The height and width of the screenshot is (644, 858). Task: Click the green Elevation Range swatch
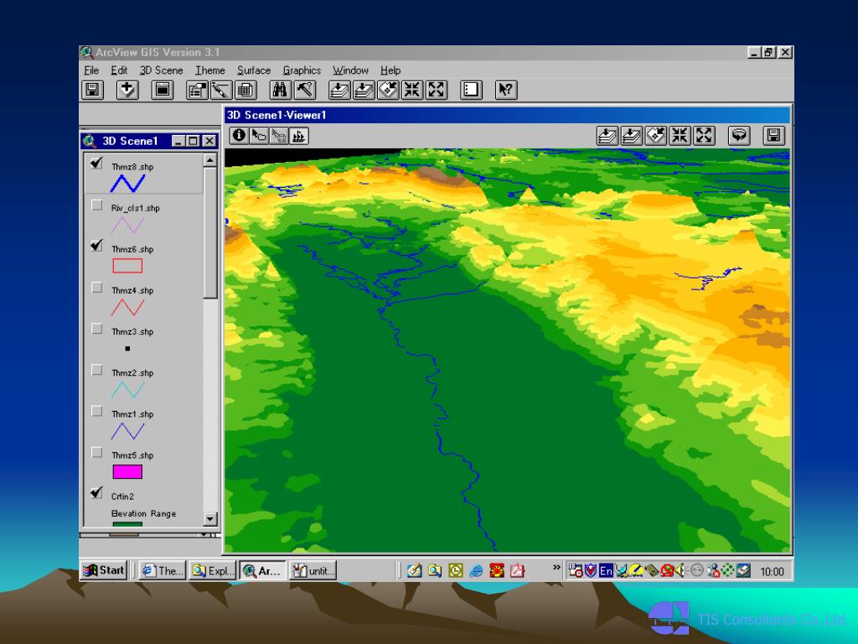pos(127,524)
